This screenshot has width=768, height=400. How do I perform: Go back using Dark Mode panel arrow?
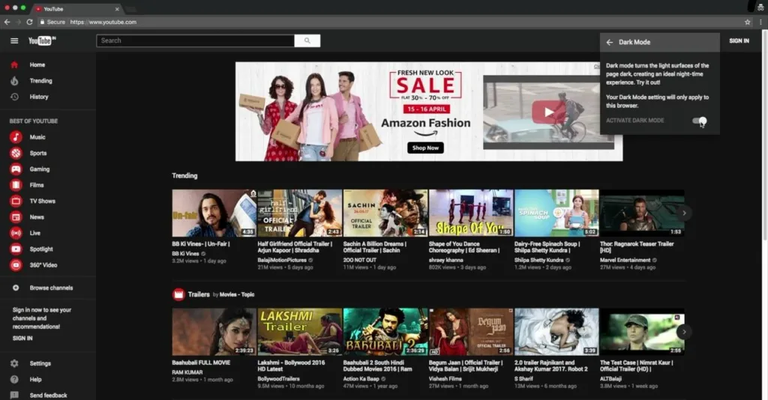[610, 43]
